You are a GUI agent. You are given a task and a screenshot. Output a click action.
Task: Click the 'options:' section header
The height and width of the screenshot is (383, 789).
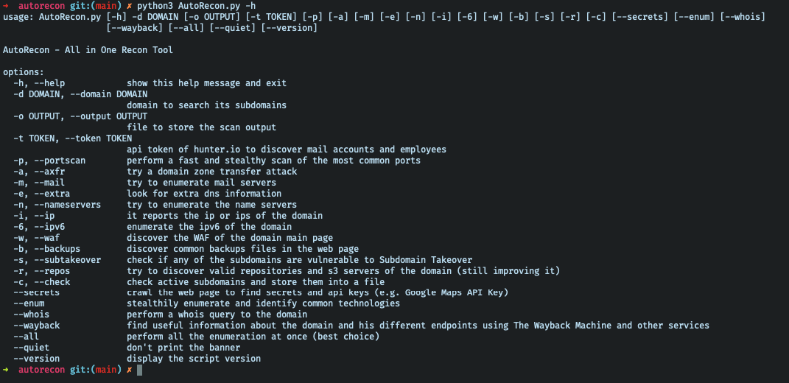(24, 72)
